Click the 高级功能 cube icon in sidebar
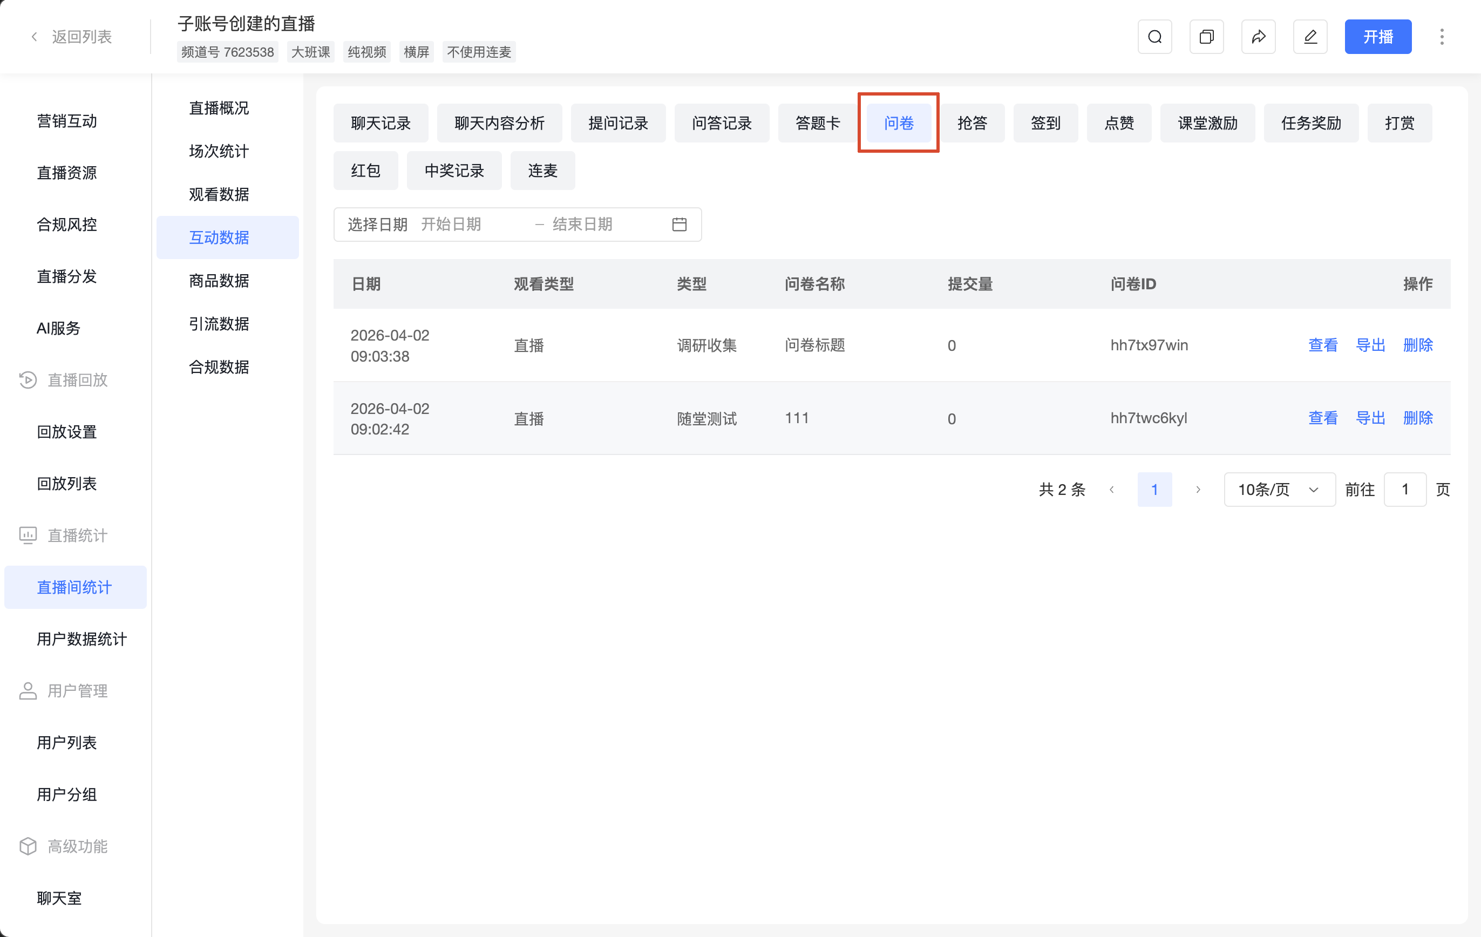 (28, 846)
